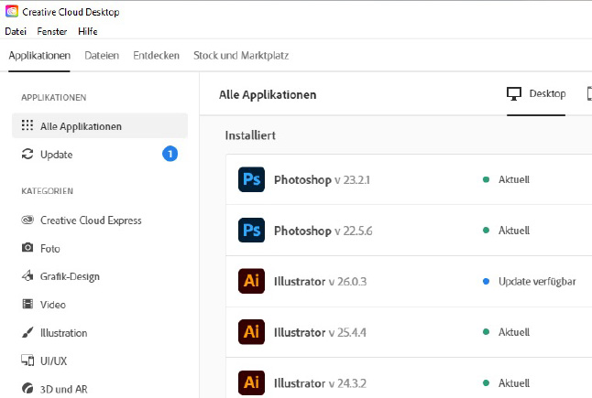Click the Video film strip icon

27,304
